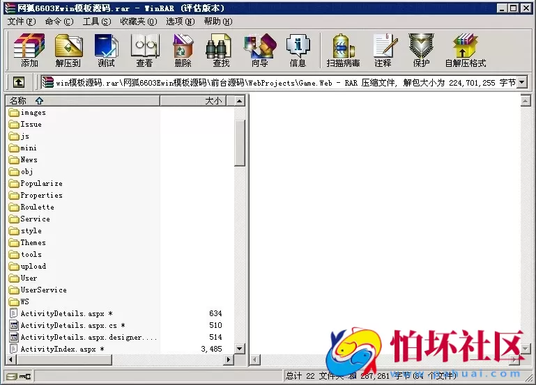The image size is (536, 385).
Task: Sort by Size (大小) column header
Action: (193, 101)
